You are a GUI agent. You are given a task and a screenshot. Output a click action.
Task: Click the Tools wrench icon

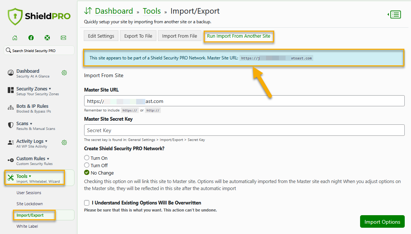coord(10,178)
